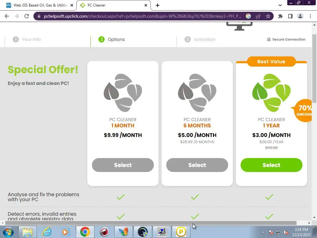The width and height of the screenshot is (317, 238).
Task: Click the Options step
Action: point(111,39)
